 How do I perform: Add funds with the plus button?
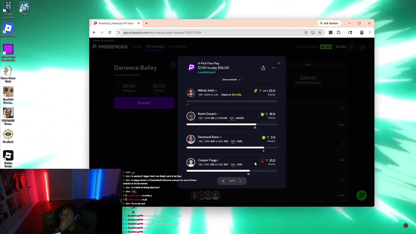(x=351, y=47)
